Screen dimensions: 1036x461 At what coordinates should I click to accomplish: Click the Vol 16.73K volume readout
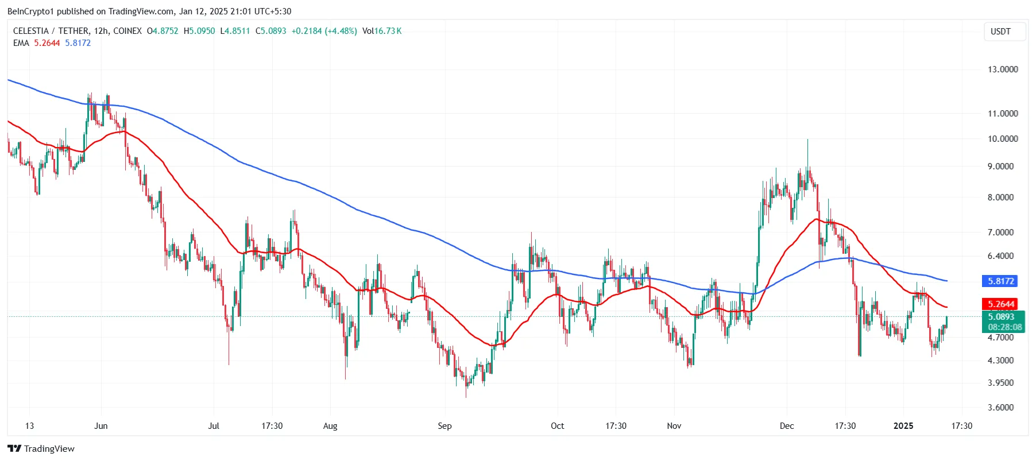pyautogui.click(x=382, y=31)
